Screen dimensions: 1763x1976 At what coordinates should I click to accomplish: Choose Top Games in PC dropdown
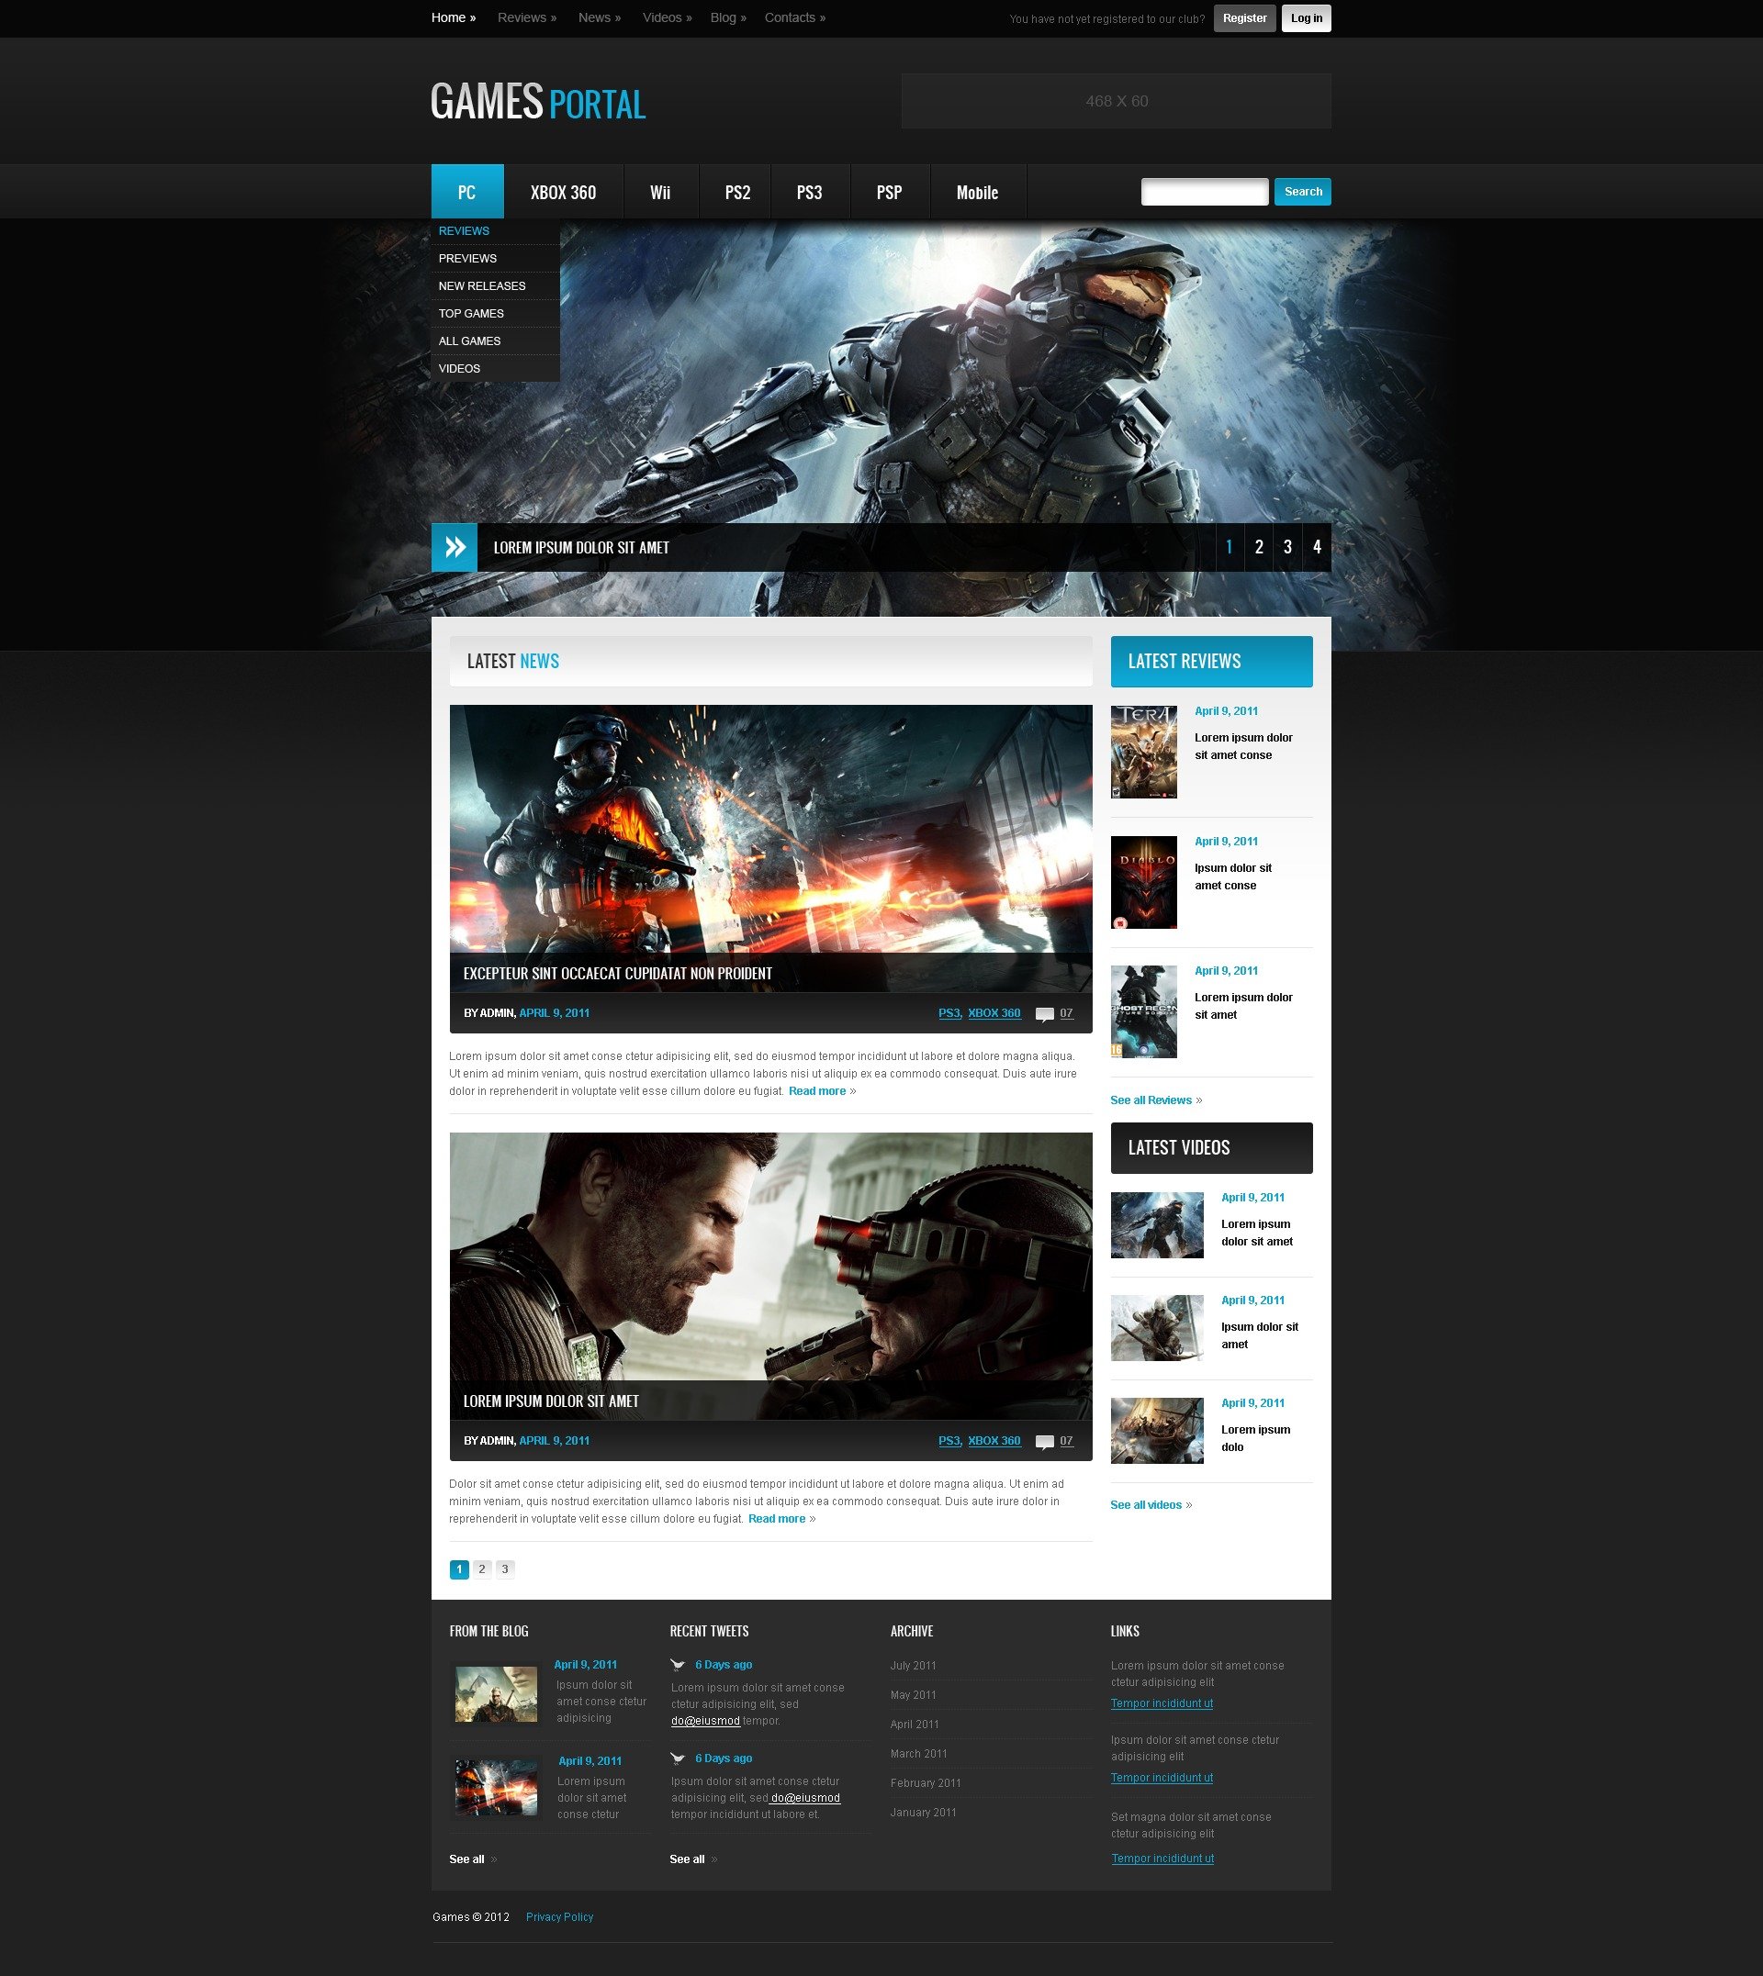(x=495, y=314)
